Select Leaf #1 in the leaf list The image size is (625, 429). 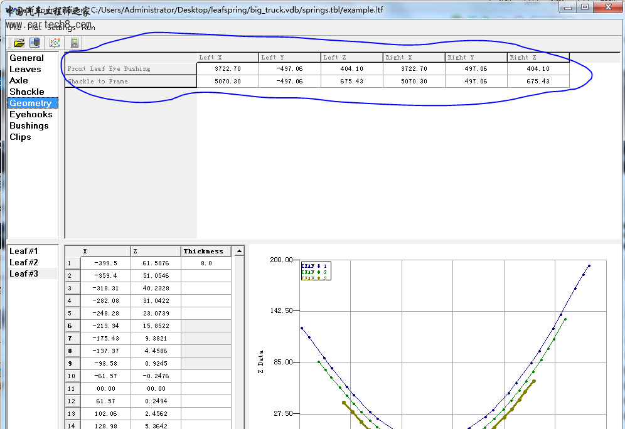(23, 251)
